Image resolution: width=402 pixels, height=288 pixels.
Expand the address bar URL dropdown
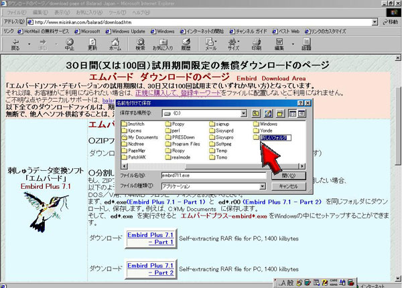(375, 22)
